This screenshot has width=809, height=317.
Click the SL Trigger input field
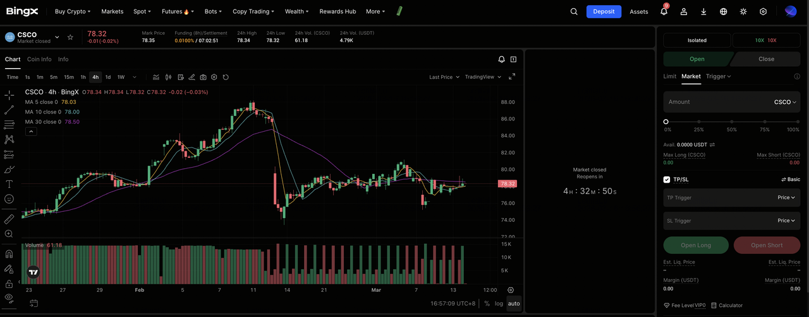coord(717,221)
